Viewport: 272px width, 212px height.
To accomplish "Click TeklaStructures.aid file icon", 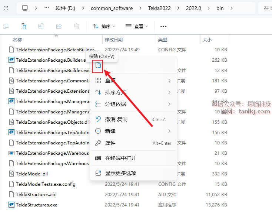I will [x=11, y=194].
